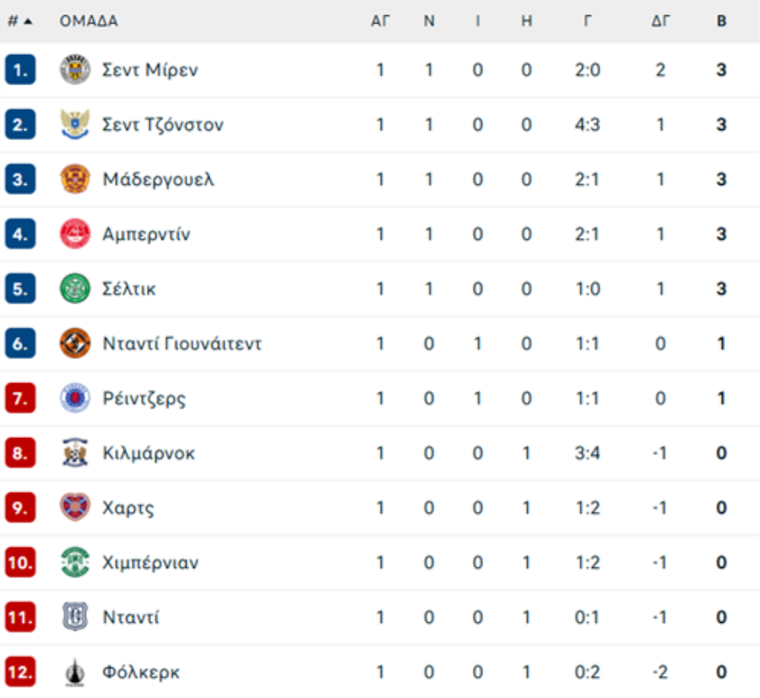Viewport: 760px width, 698px height.
Task: Click the blue position badge 1
Action: click(20, 69)
